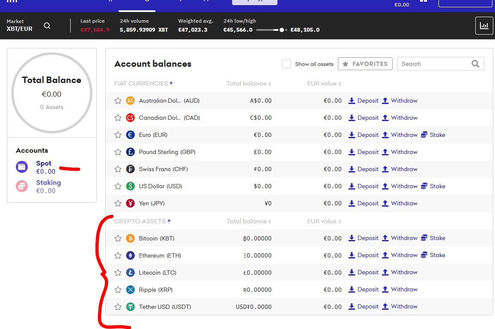Click Deposit for Euro
Viewport: 495px width, 329px height.
click(x=364, y=135)
